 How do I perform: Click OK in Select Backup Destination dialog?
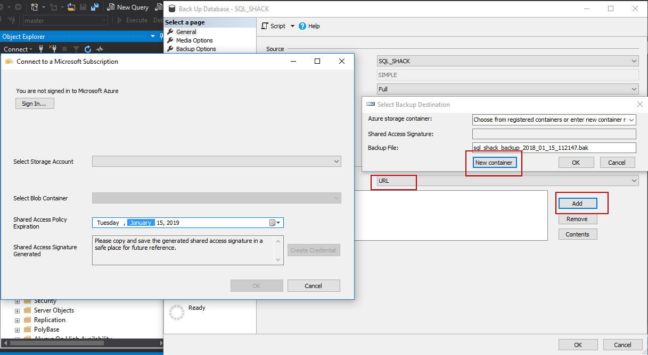[576, 163]
